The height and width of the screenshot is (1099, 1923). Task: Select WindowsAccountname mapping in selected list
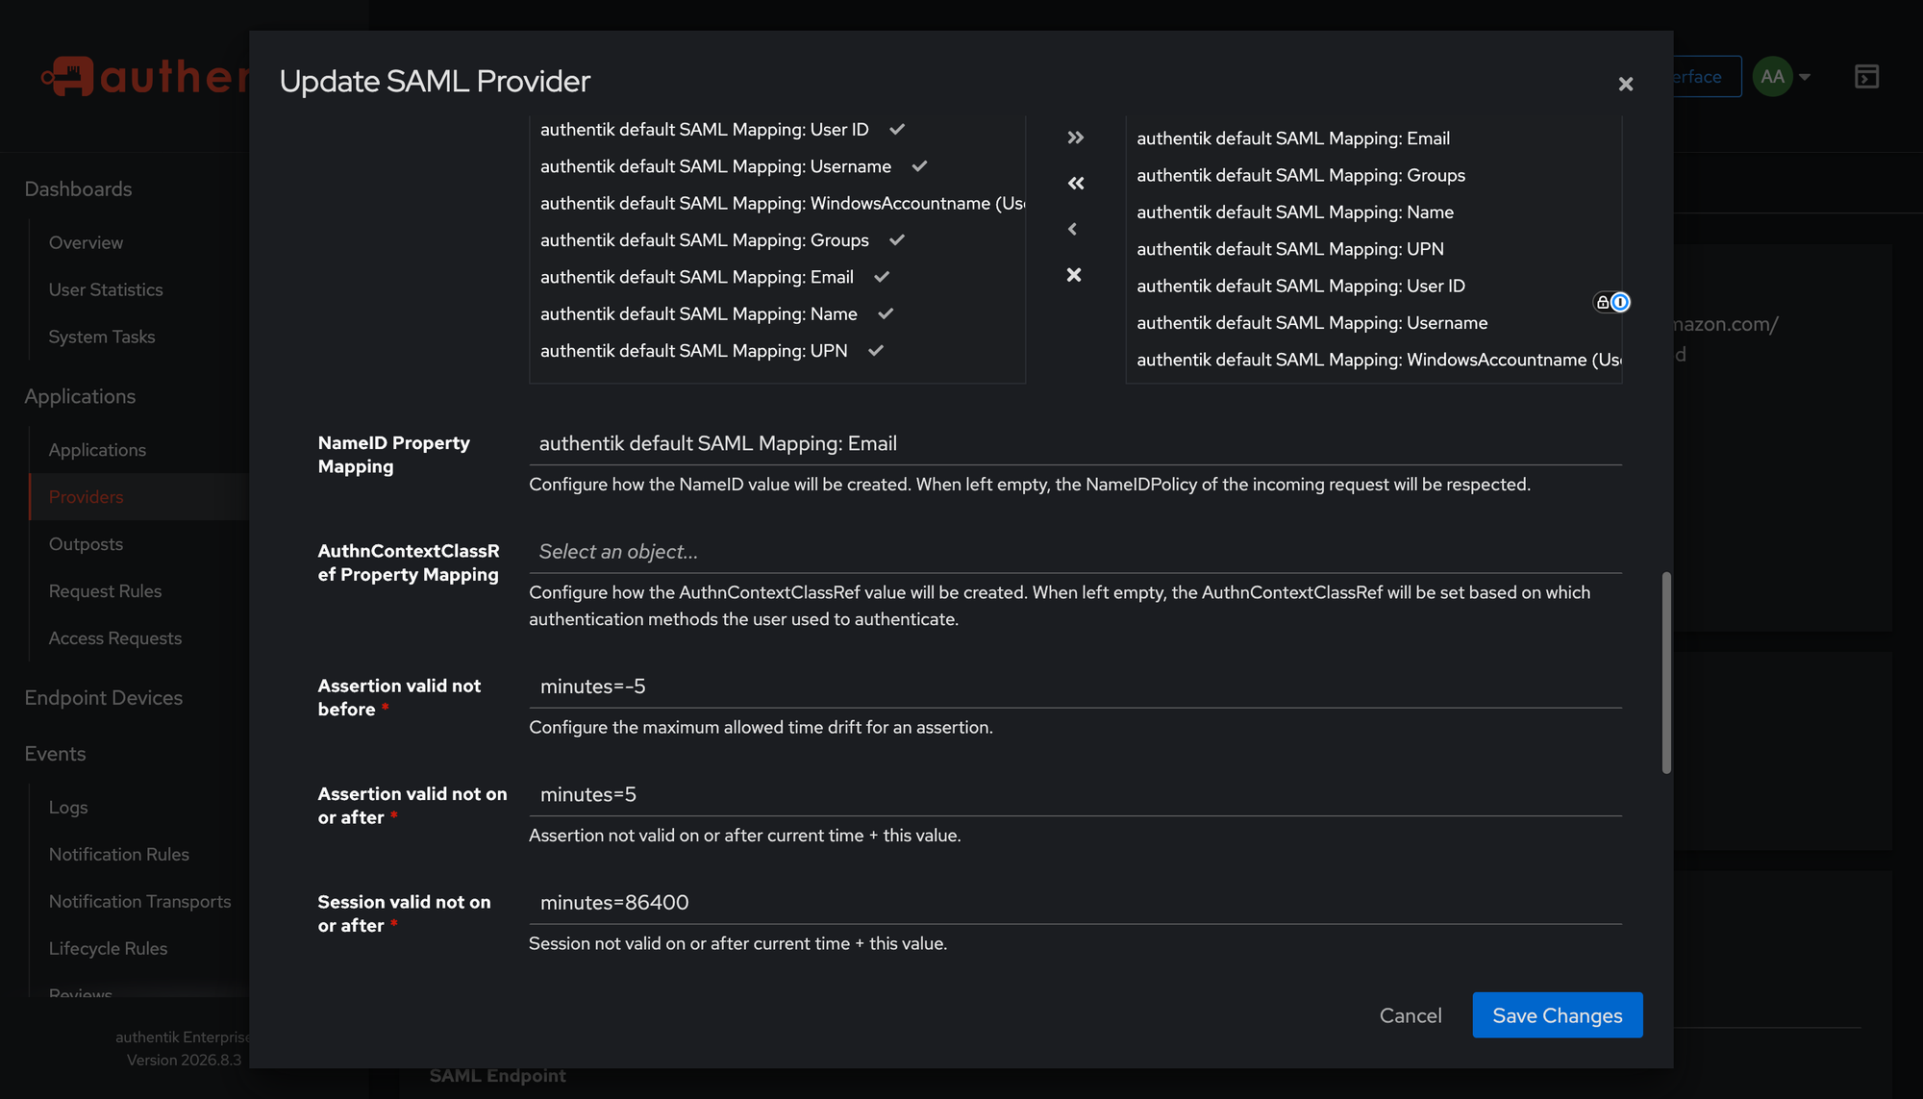coord(1373,360)
